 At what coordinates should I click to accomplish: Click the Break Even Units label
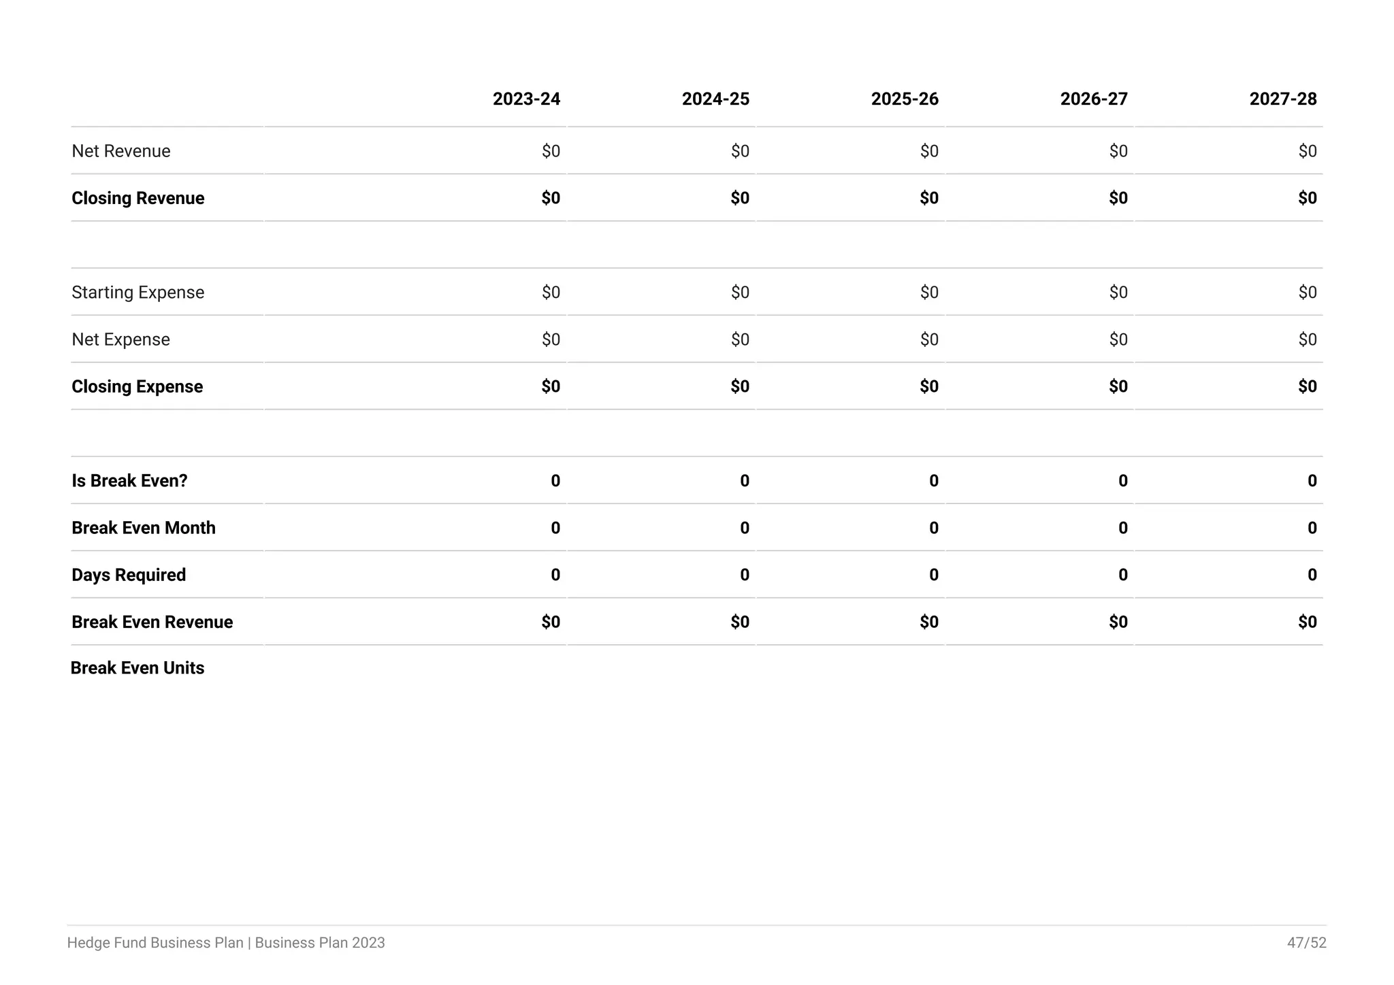[137, 668]
